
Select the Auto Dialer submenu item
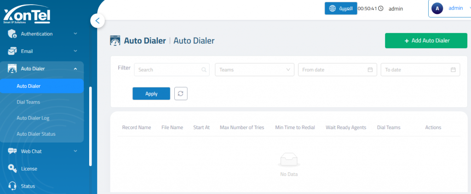pos(42,86)
